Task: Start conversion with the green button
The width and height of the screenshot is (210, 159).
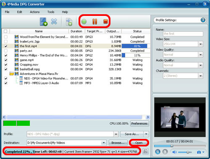Action: coord(84,22)
